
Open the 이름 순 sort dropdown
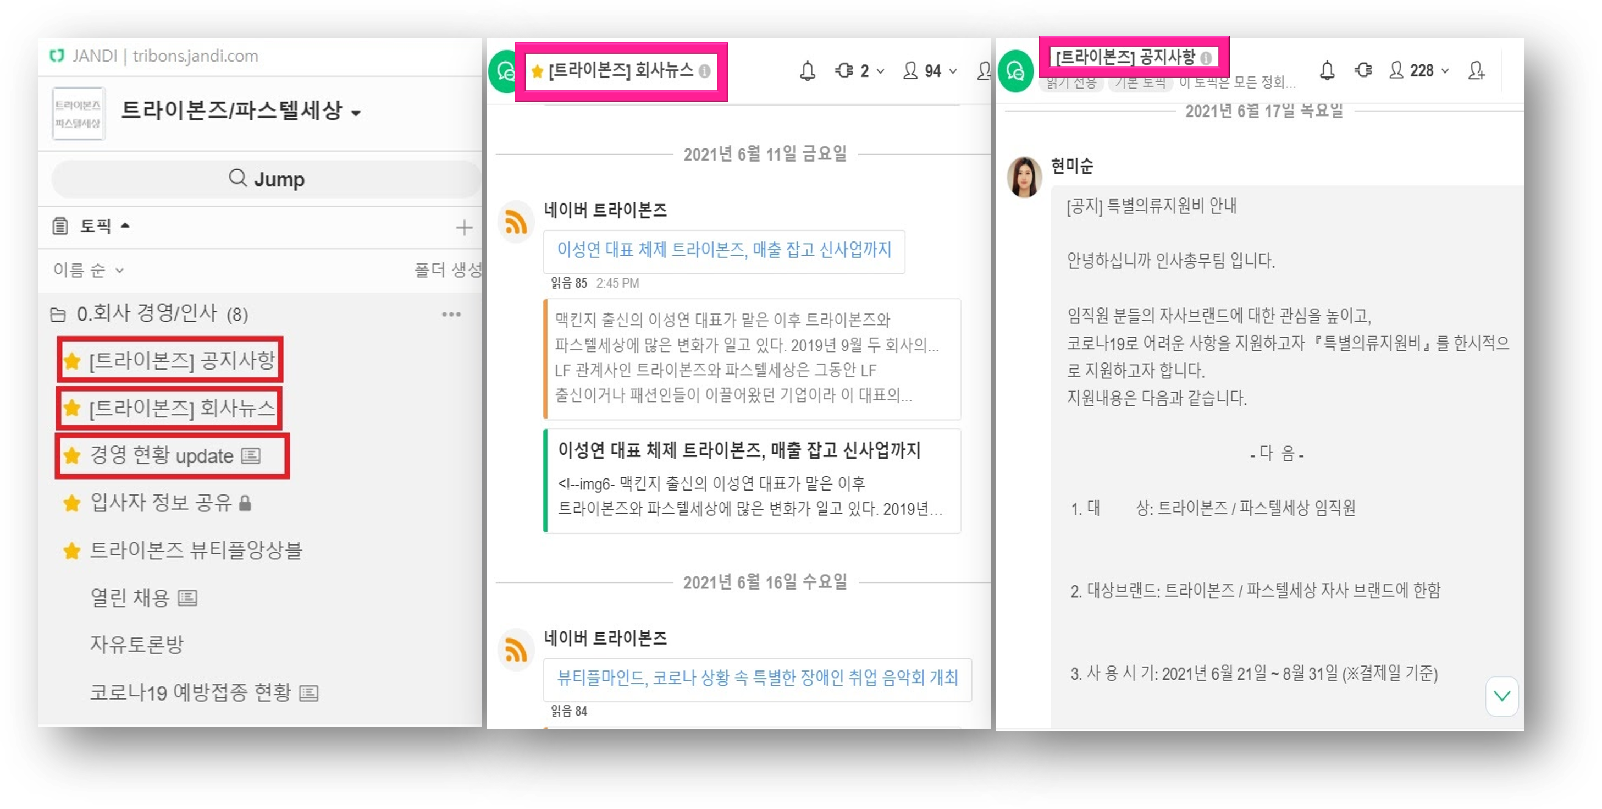[89, 270]
